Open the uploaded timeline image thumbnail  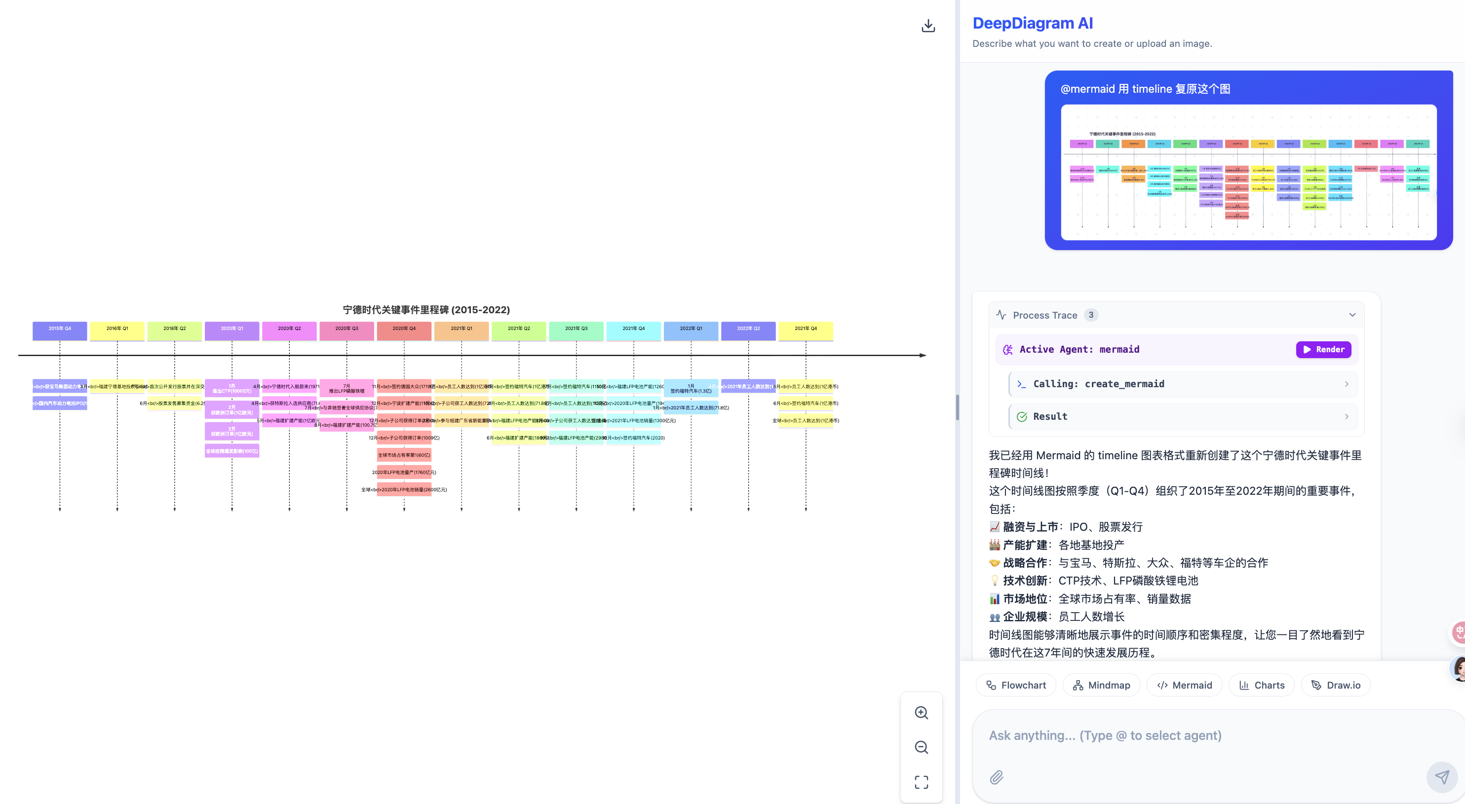(x=1248, y=172)
